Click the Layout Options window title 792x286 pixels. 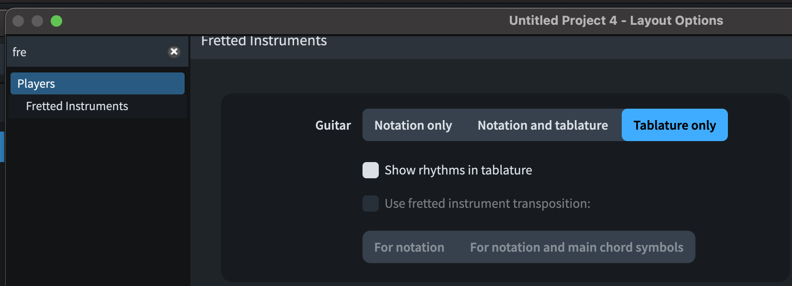616,20
